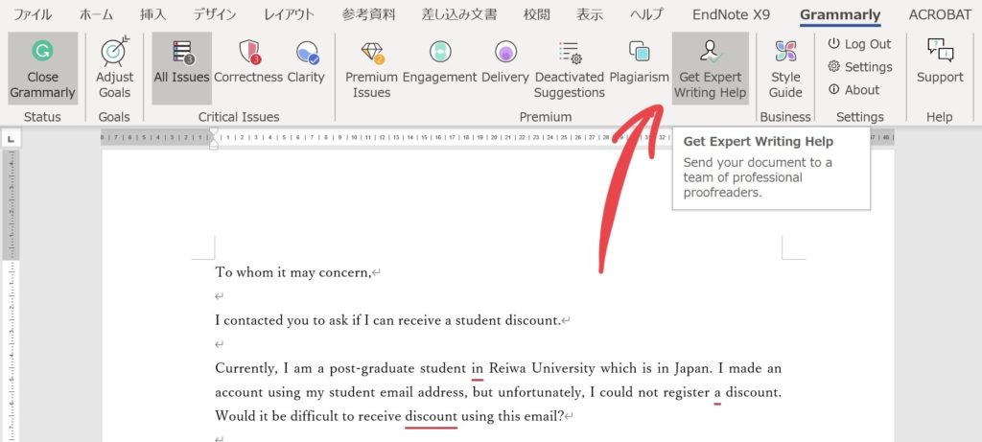Switch to the ACROBAT tab
This screenshot has height=442, width=982.
[x=940, y=15]
